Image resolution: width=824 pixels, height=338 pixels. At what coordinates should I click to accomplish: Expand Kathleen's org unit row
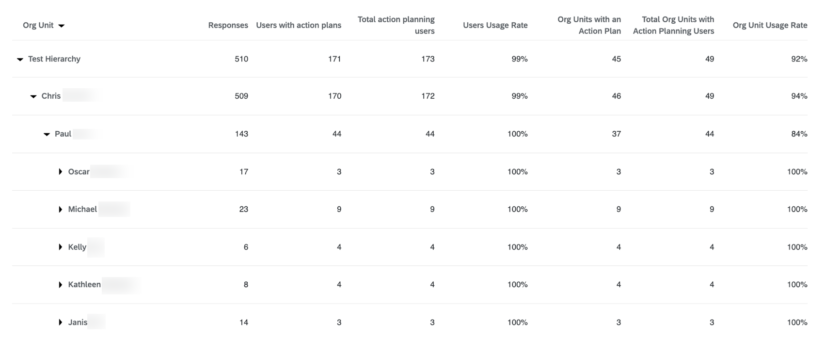pyautogui.click(x=61, y=284)
